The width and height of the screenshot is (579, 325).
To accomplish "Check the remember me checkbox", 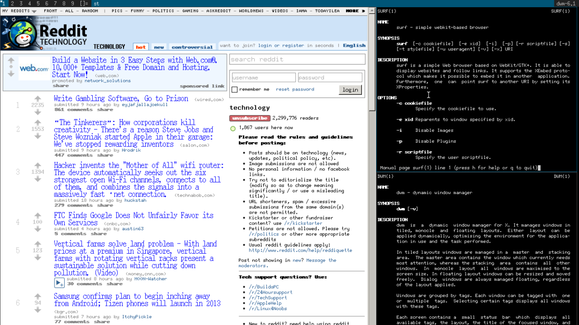I will (x=234, y=90).
